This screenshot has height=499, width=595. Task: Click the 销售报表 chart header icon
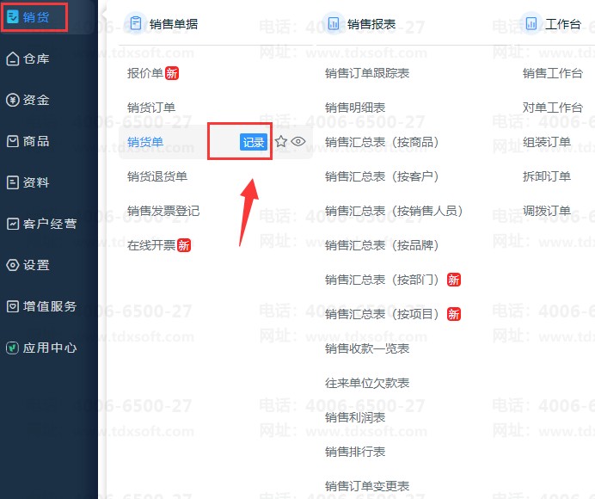coord(333,23)
